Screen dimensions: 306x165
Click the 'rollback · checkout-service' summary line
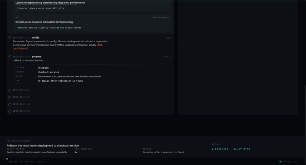[28, 60]
